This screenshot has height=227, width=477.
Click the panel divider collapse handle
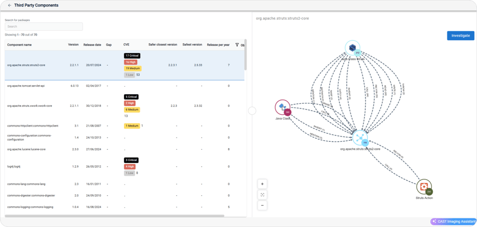click(252, 111)
